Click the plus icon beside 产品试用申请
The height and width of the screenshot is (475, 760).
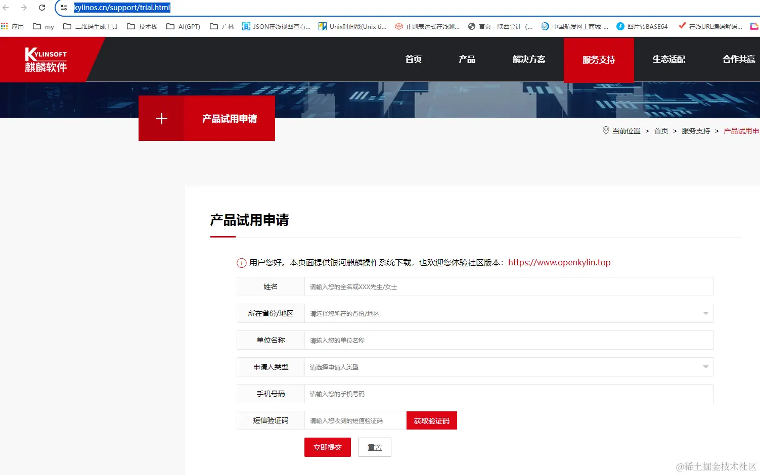[x=161, y=118]
